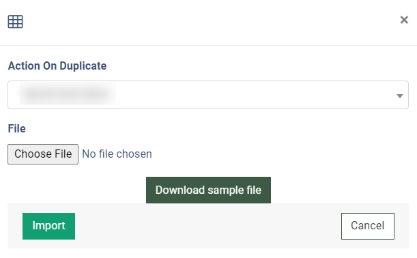Abort using the outlined Cancel button
The height and width of the screenshot is (258, 417).
(368, 226)
